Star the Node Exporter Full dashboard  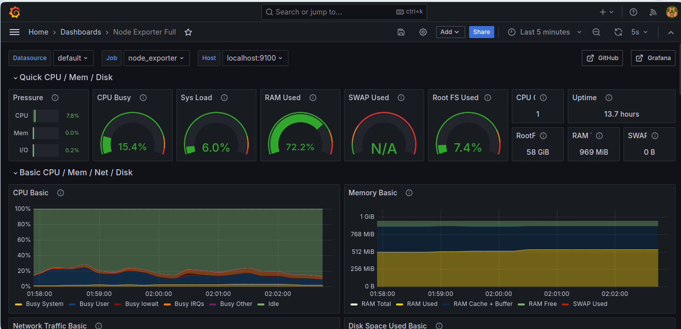[x=188, y=32]
